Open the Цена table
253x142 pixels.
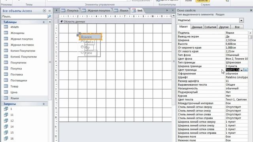point(14,92)
